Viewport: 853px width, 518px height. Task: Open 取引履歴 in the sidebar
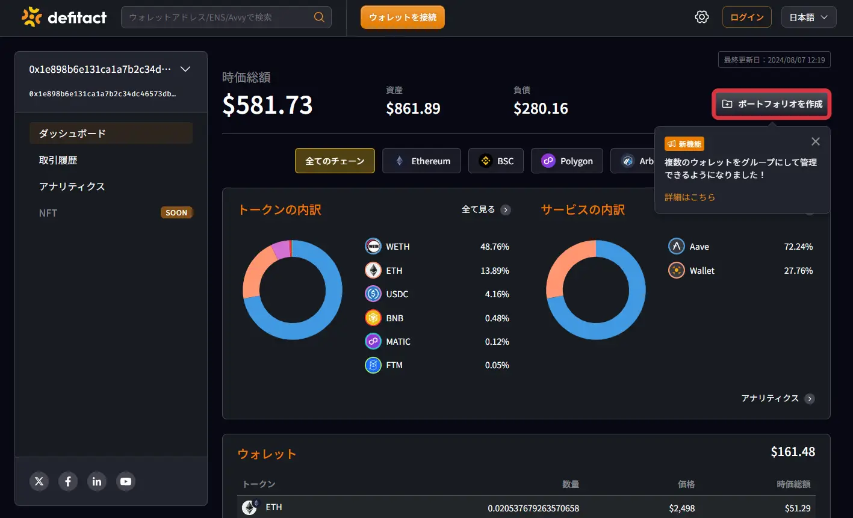(x=58, y=160)
